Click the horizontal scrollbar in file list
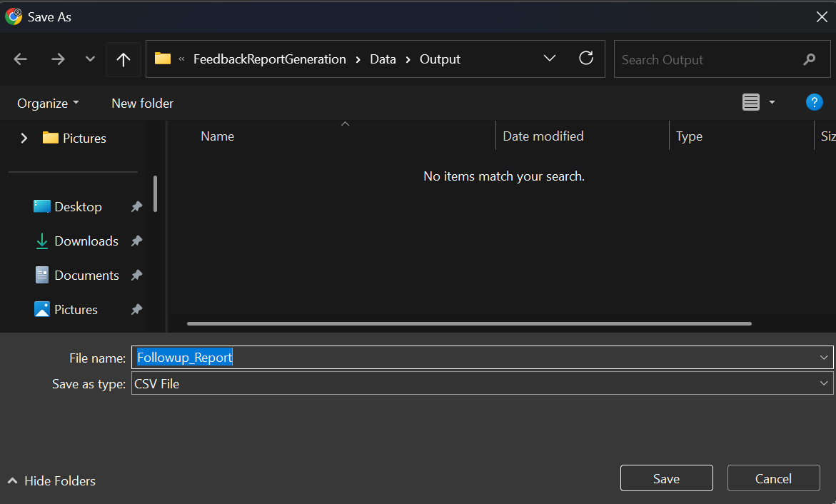Image resolution: width=836 pixels, height=504 pixels. (x=469, y=323)
